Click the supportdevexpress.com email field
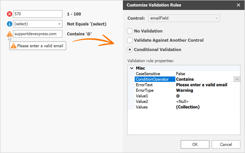 pyautogui.click(x=37, y=34)
